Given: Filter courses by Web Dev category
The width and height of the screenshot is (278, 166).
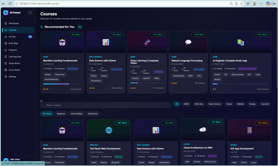Looking at the screenshot, I should click(x=199, y=104).
